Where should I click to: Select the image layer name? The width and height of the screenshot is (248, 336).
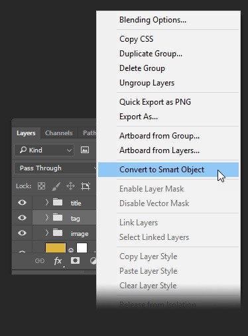(80, 234)
